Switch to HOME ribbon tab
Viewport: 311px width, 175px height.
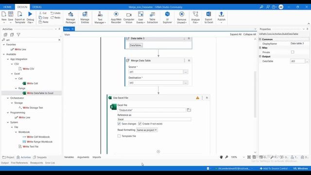click(x=7, y=7)
